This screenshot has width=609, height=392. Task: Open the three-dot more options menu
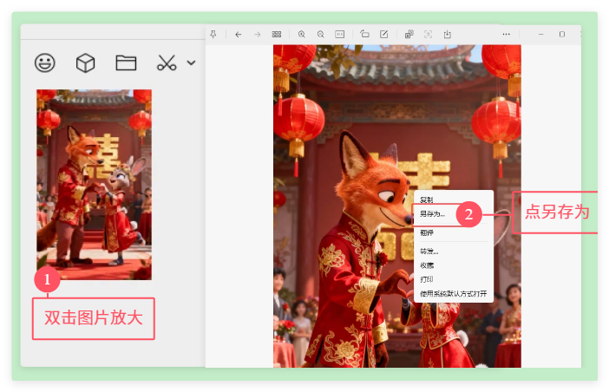506,34
